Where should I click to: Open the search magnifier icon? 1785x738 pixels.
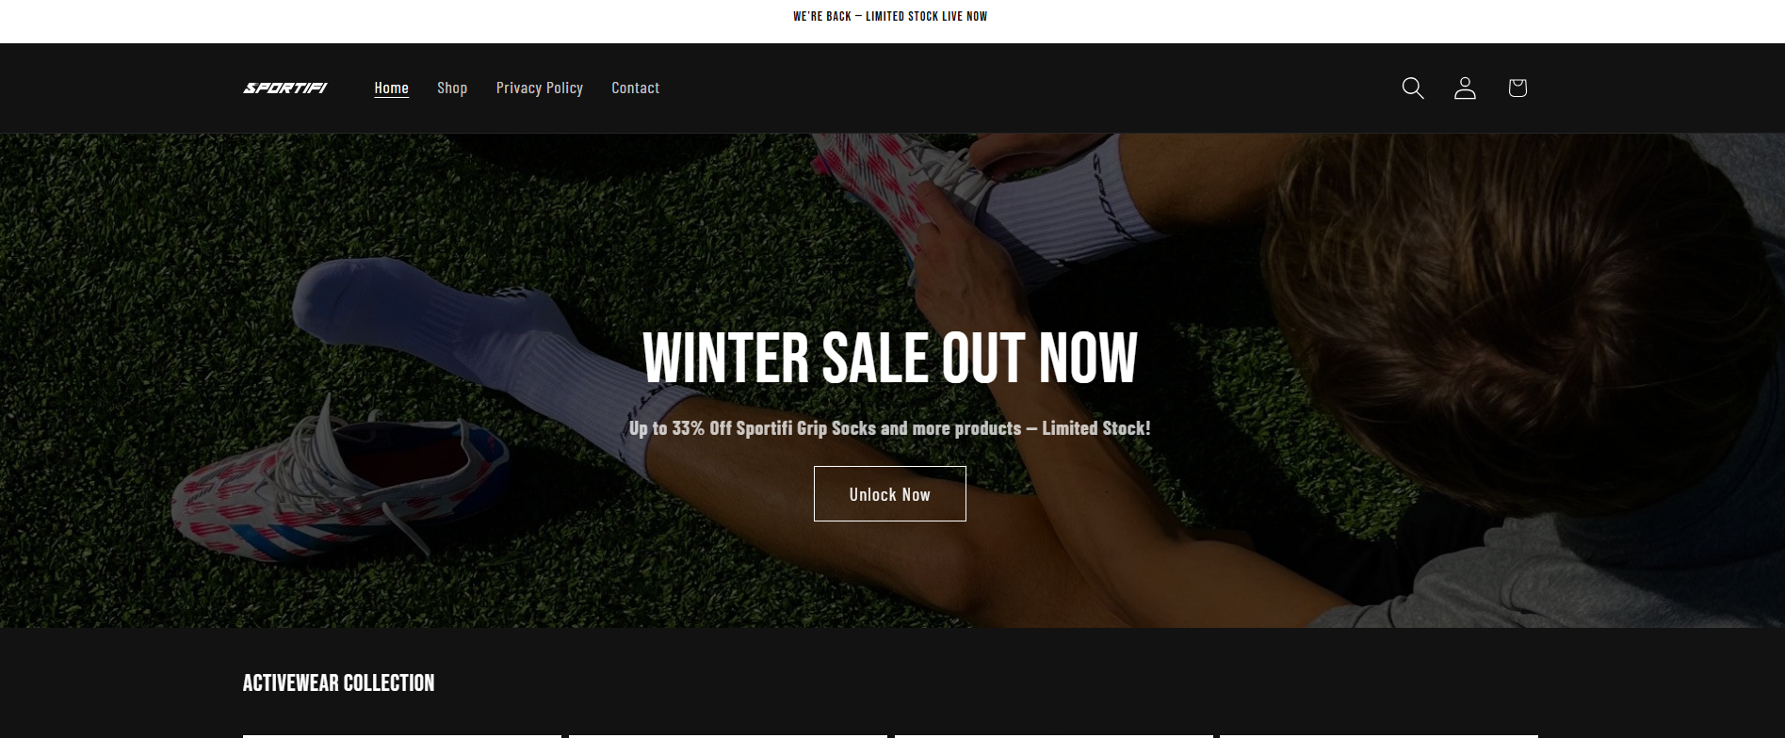(x=1412, y=88)
